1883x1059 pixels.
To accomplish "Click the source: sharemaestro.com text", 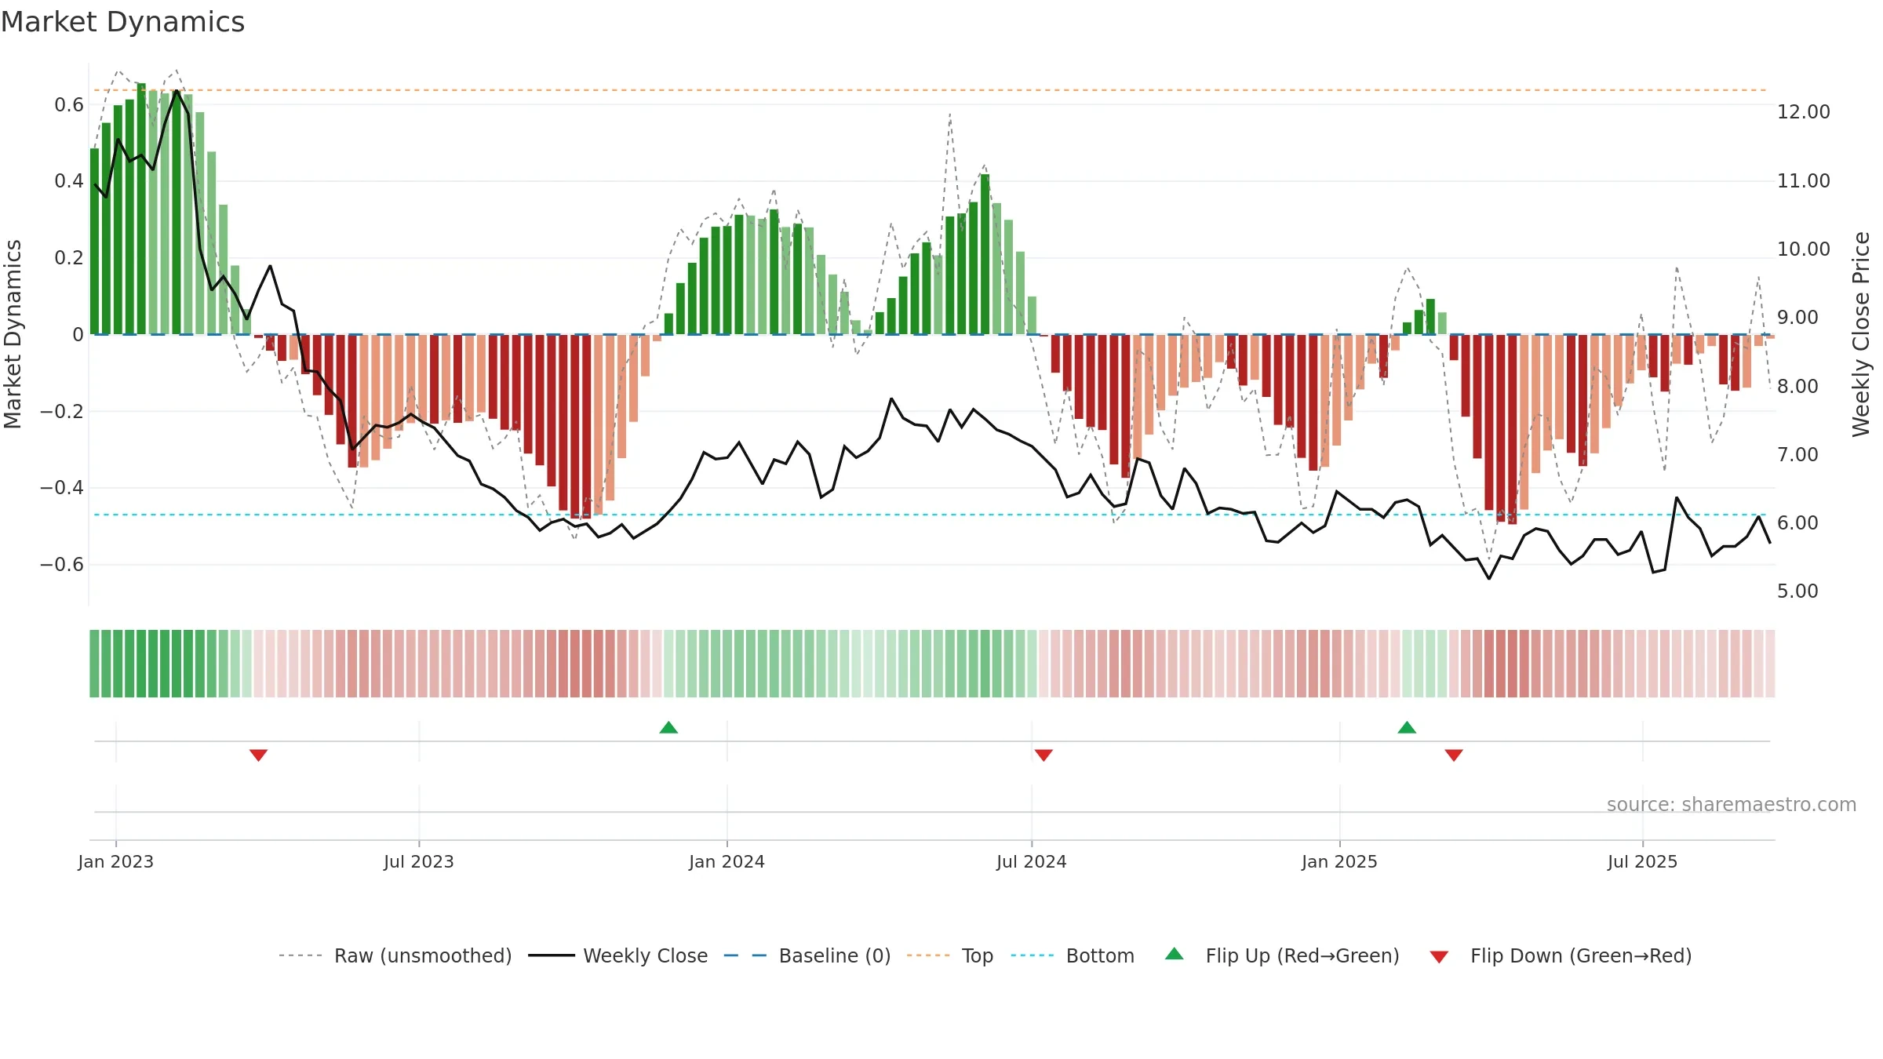I will pyautogui.click(x=1732, y=805).
